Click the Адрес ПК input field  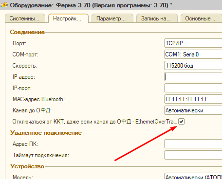[193, 144]
